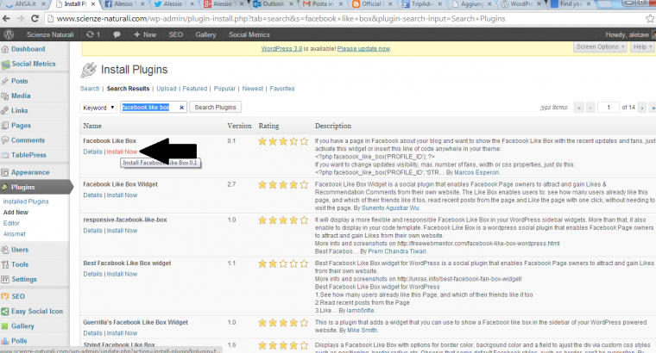Open the WordPress logo menu

9,34
